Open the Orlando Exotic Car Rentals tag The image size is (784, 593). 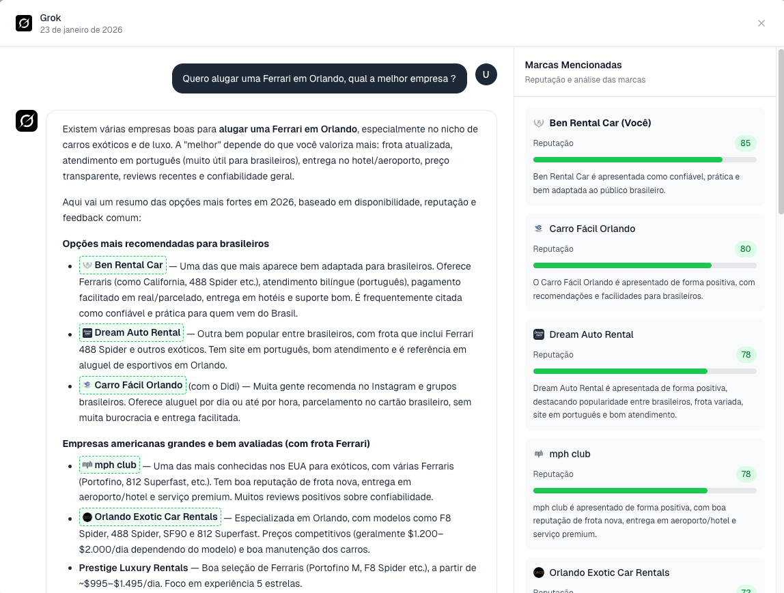click(x=150, y=517)
